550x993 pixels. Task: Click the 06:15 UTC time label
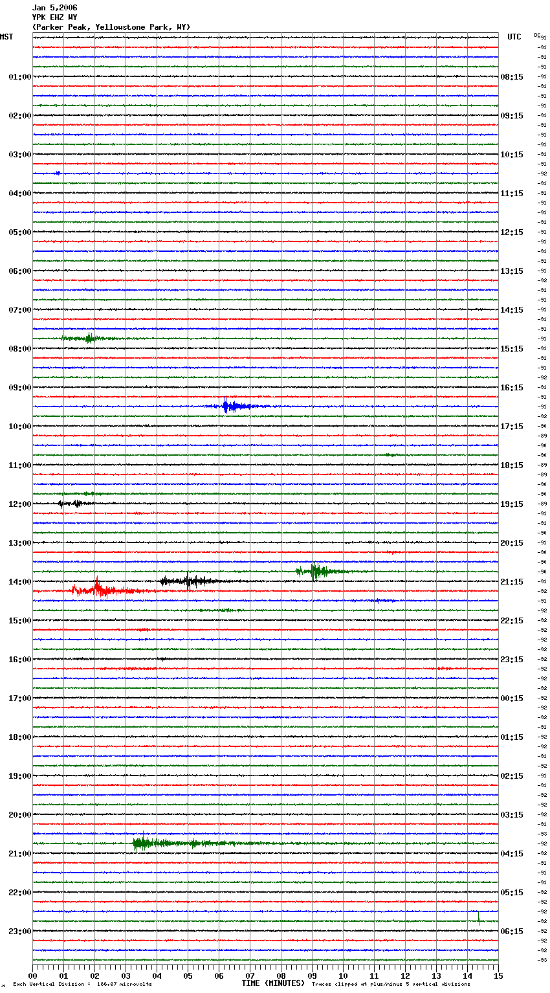pyautogui.click(x=512, y=932)
